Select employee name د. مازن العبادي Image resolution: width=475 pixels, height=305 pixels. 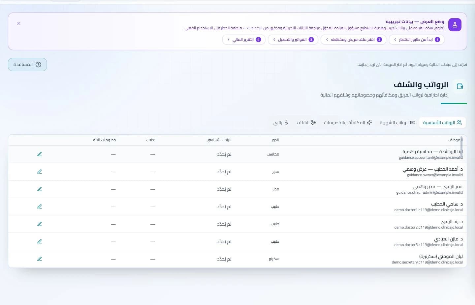click(448, 239)
